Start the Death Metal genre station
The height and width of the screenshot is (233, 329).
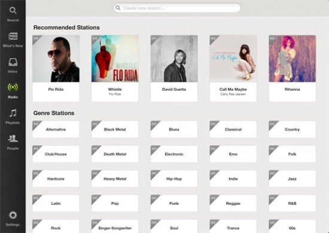point(115,154)
